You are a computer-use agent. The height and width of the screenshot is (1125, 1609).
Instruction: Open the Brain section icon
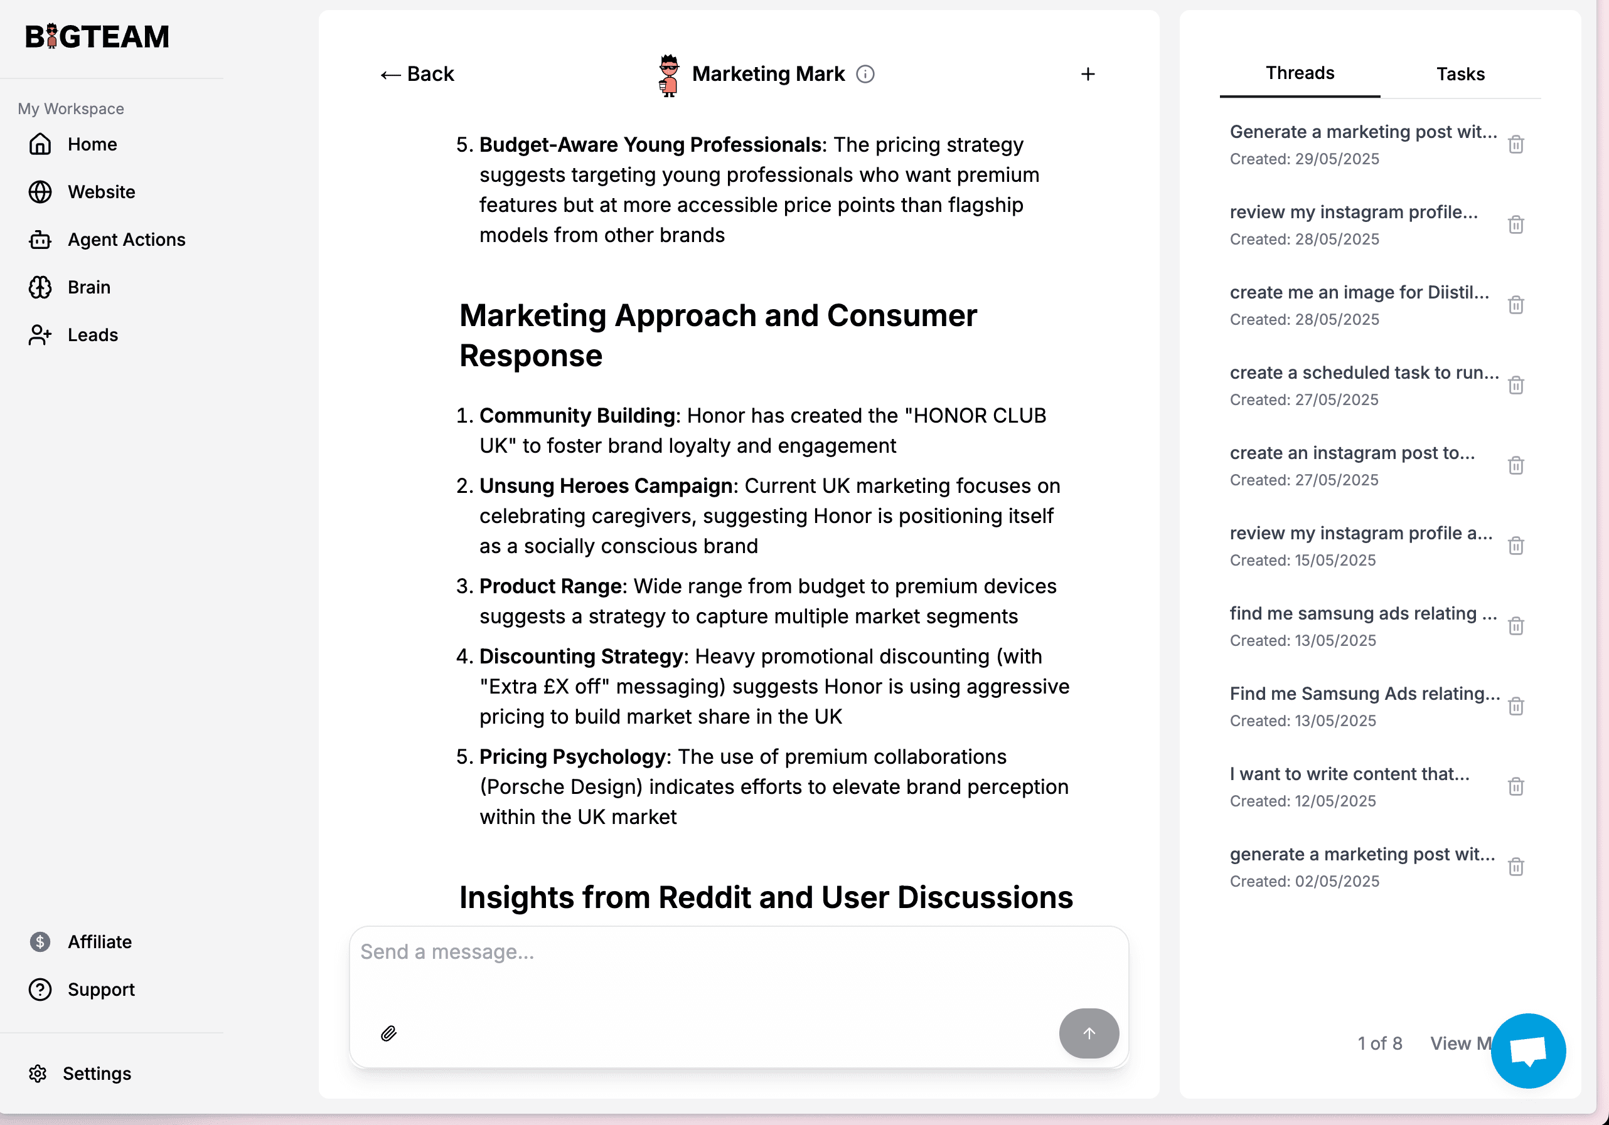coord(40,287)
